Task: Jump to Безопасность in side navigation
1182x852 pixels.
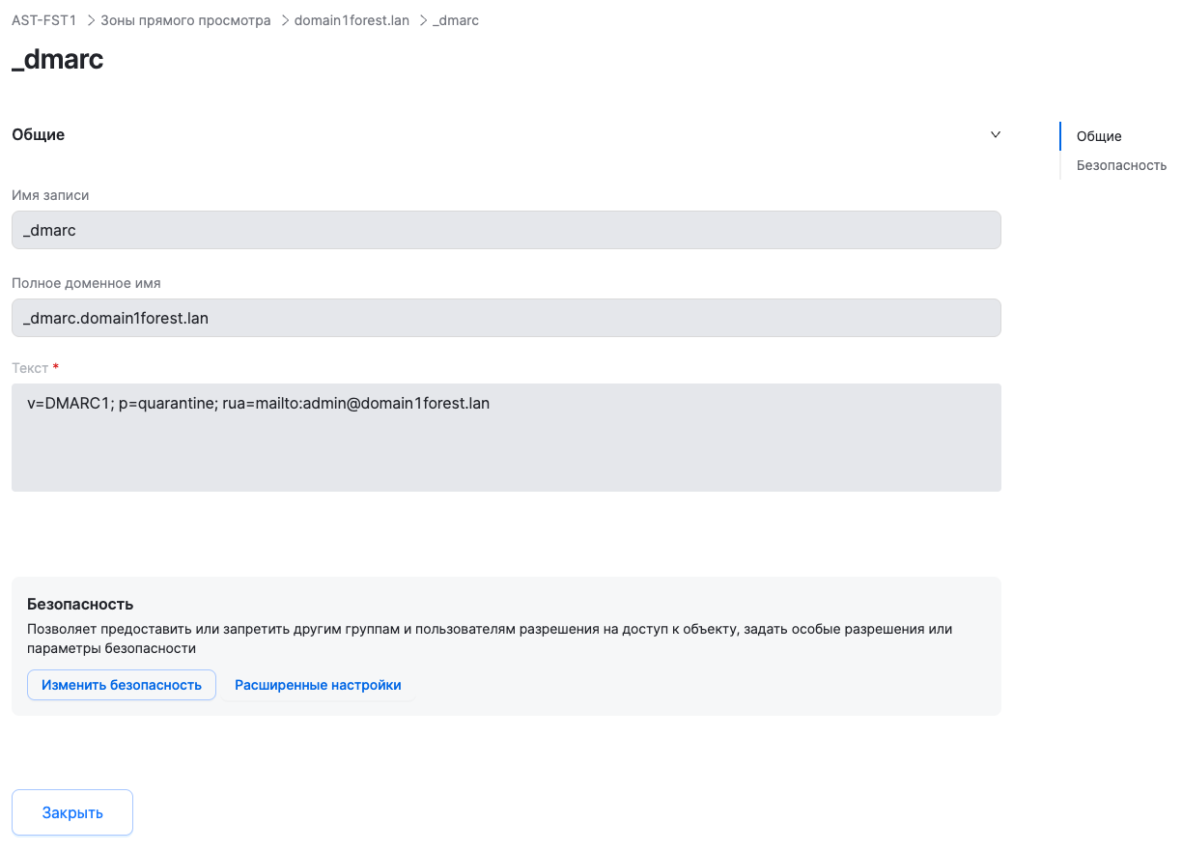Action: pyautogui.click(x=1121, y=165)
